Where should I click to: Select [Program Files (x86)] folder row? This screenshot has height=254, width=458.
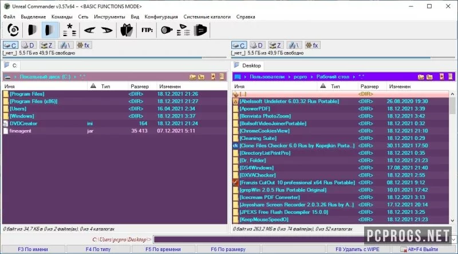coord(114,101)
